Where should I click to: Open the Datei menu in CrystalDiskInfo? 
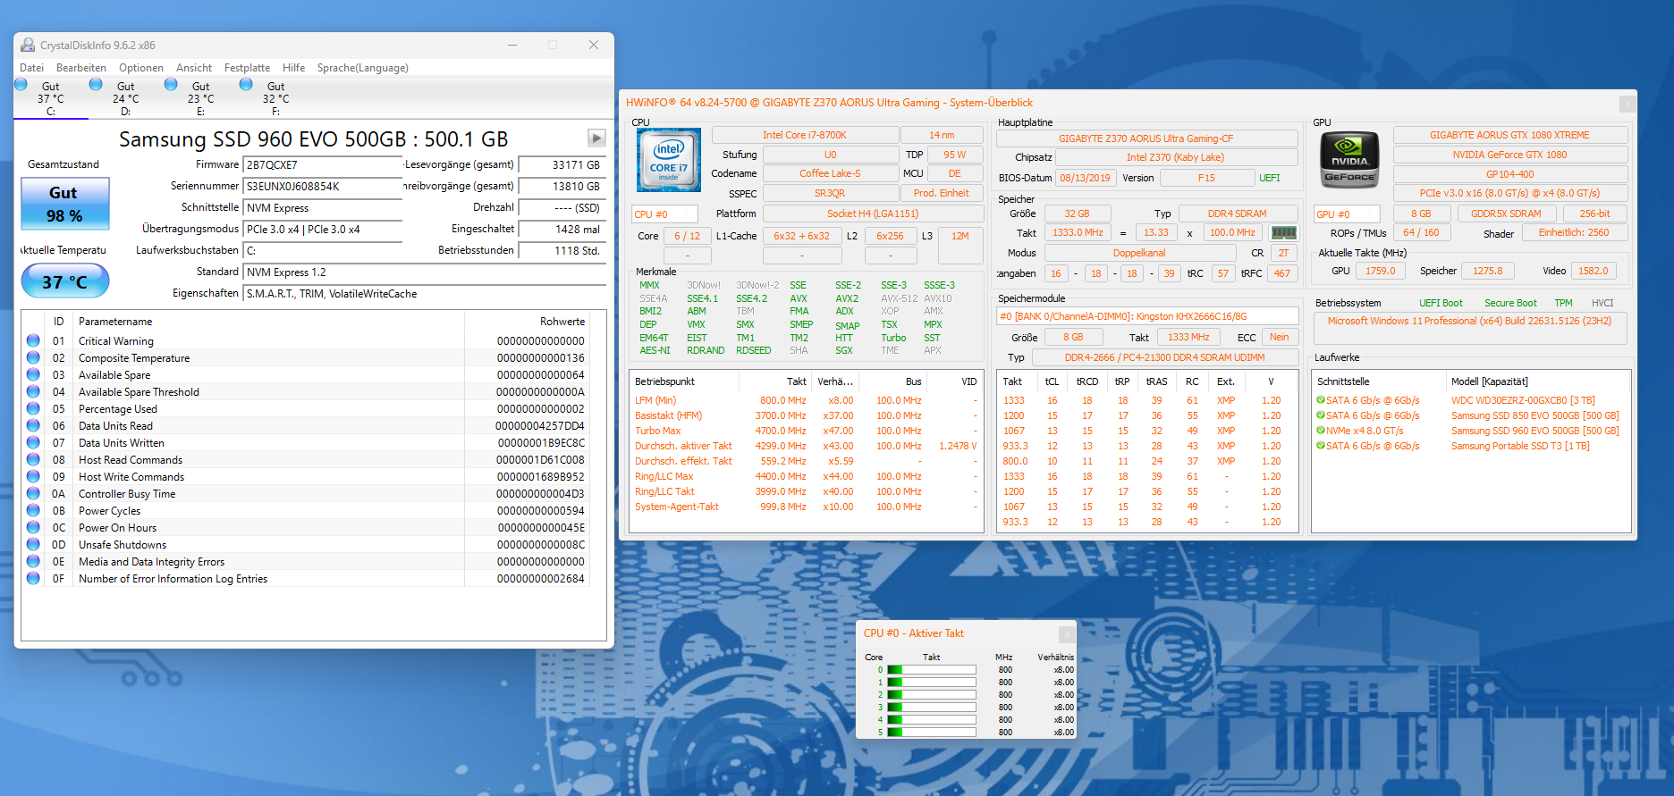(x=31, y=68)
